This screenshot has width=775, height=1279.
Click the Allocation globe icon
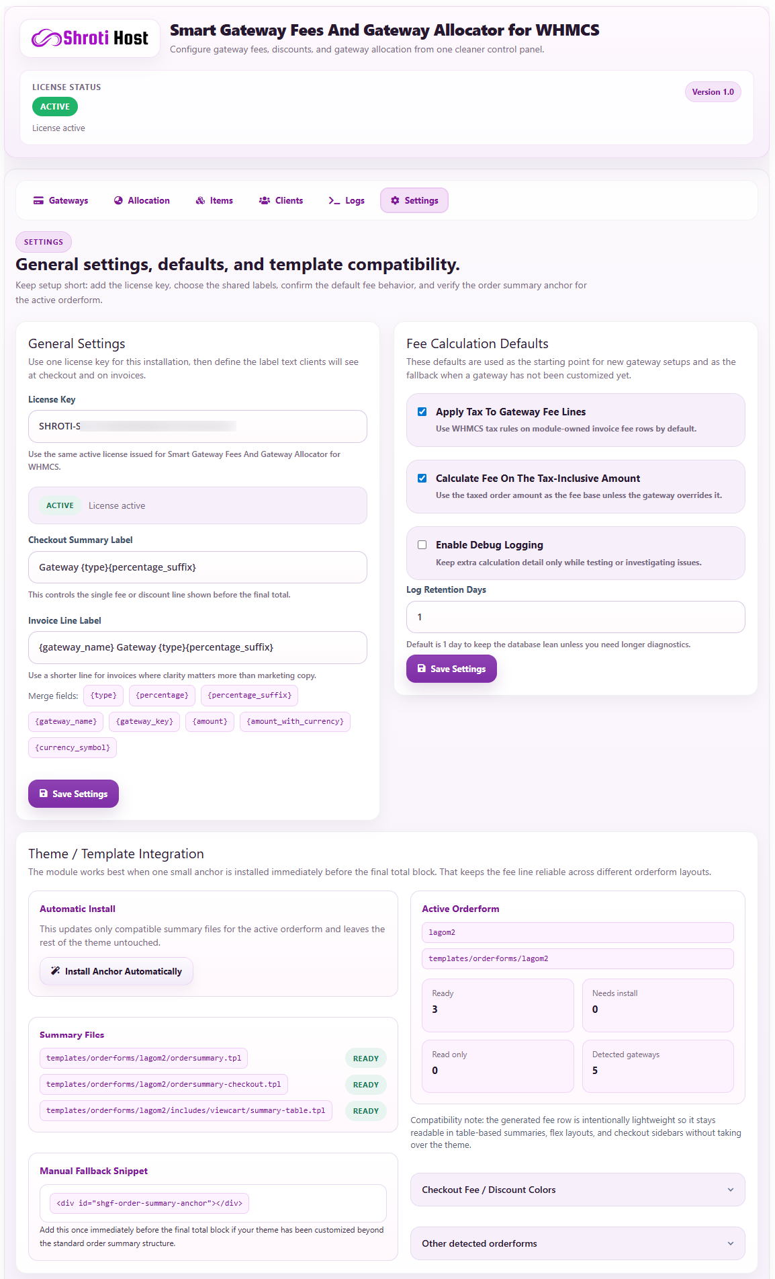click(118, 200)
